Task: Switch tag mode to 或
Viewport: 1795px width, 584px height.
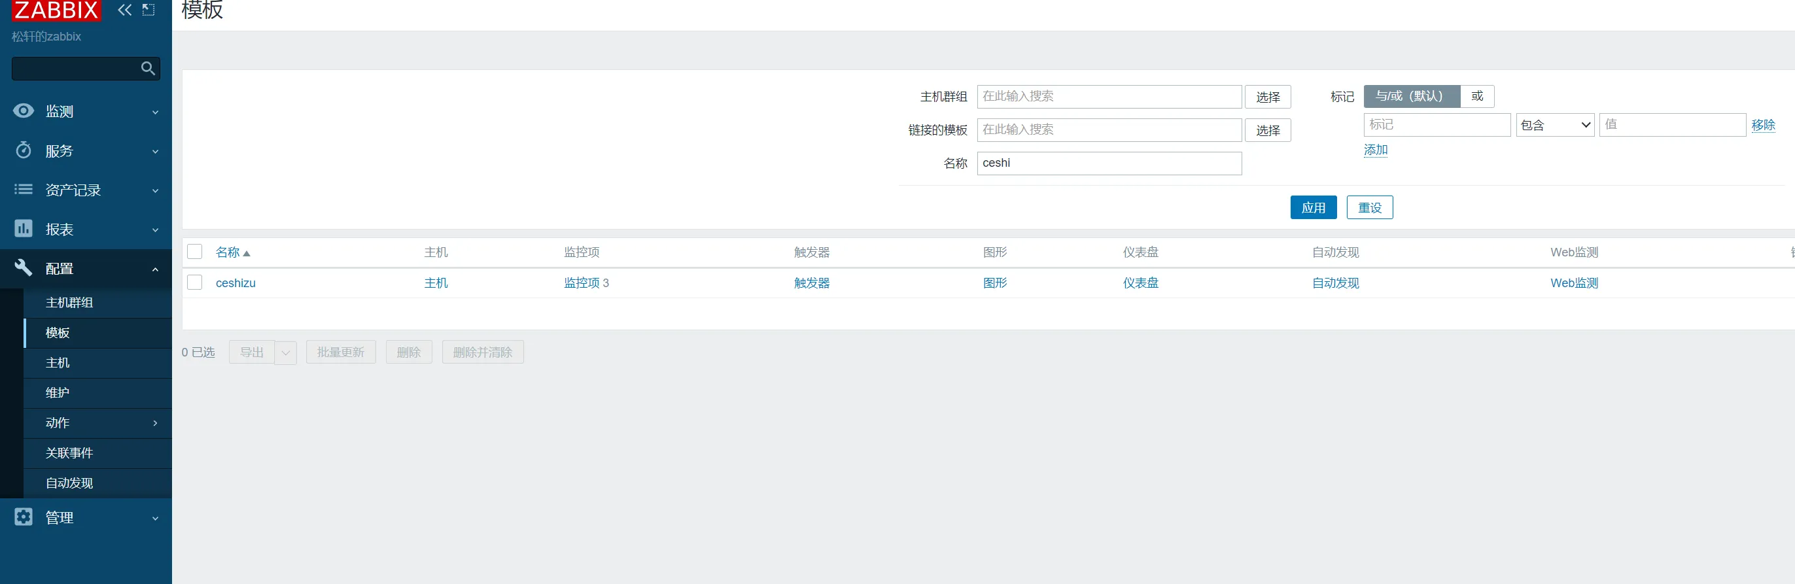Action: tap(1476, 96)
